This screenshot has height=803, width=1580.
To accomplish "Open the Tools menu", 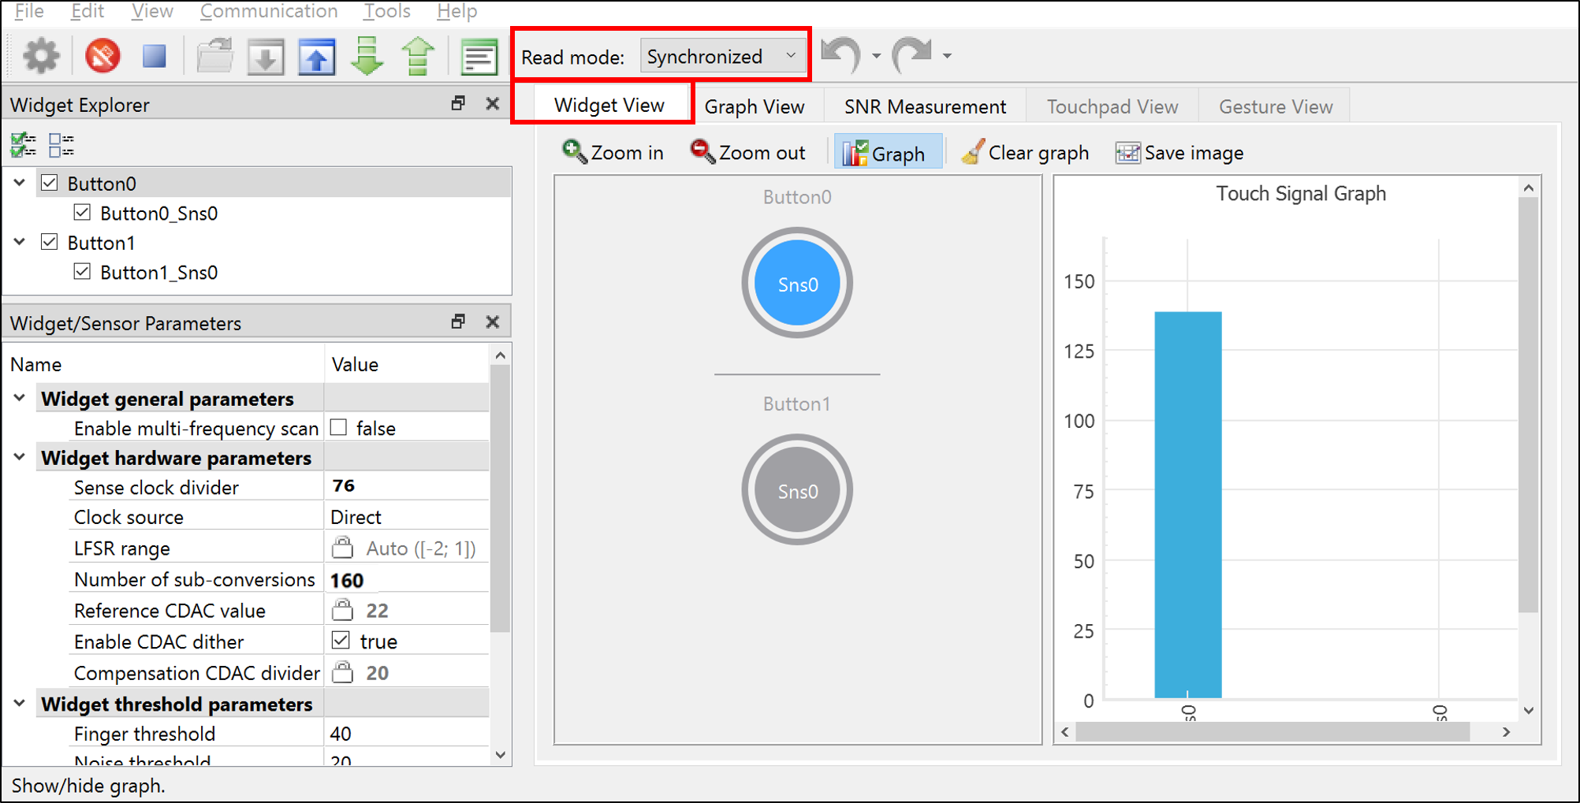I will (x=386, y=11).
